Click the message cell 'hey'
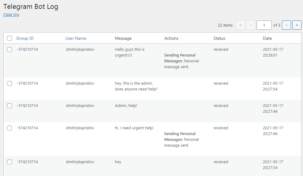303x176 pixels. [118, 162]
